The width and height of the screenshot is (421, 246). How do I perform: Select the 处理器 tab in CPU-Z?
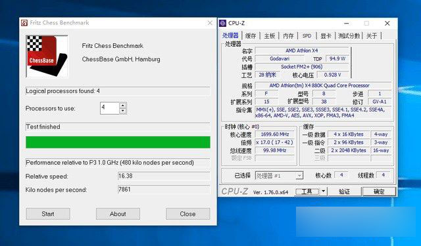[x=230, y=35]
